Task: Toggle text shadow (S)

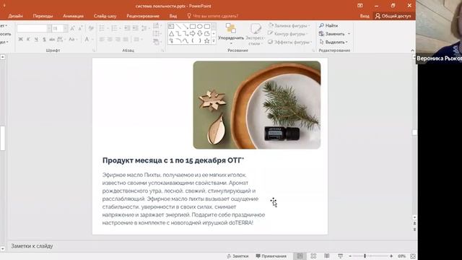Action: click(44, 39)
